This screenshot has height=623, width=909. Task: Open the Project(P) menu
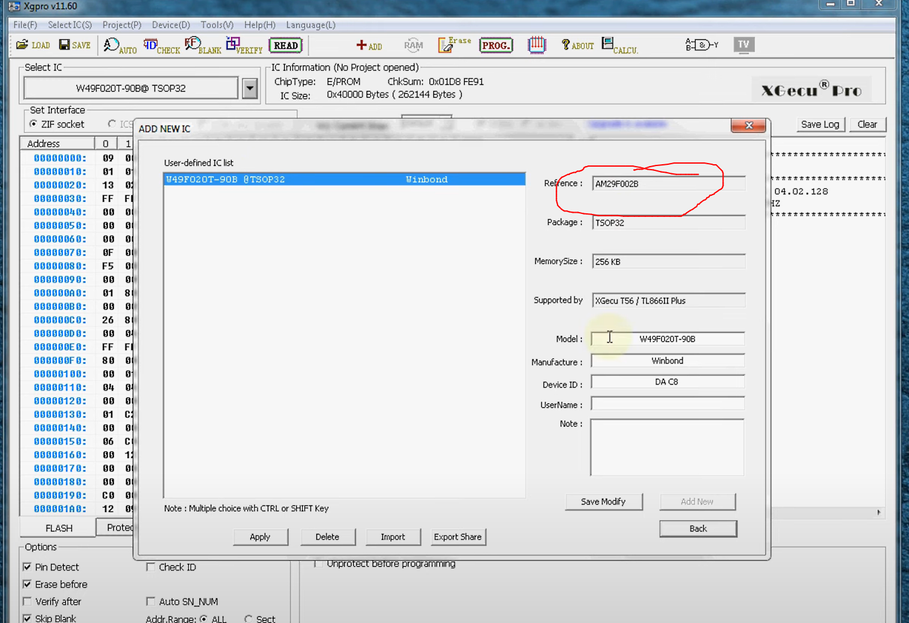tap(122, 25)
